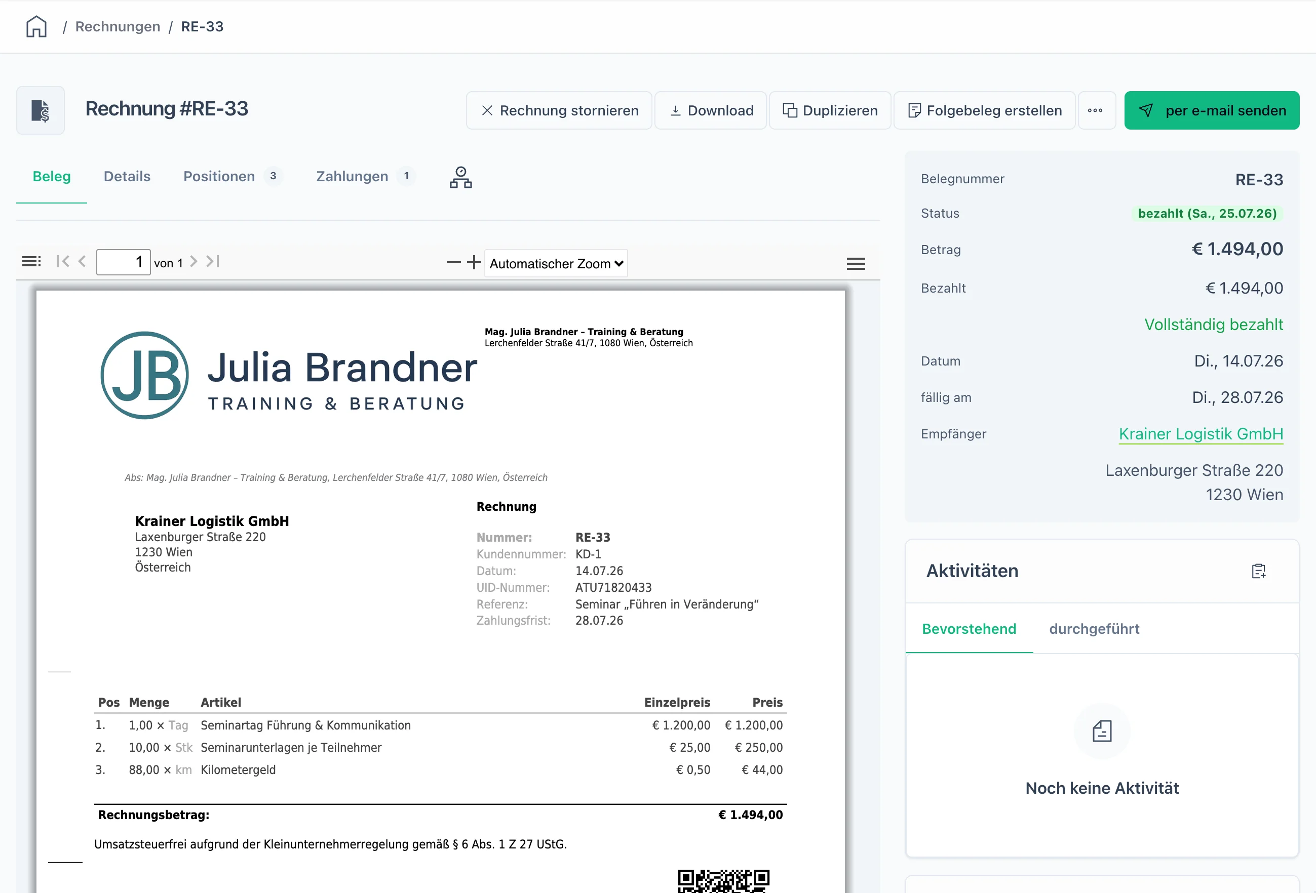The image size is (1316, 893).
Task: Click Seminartag Führung & Kommunikation position row
Action: (440, 725)
